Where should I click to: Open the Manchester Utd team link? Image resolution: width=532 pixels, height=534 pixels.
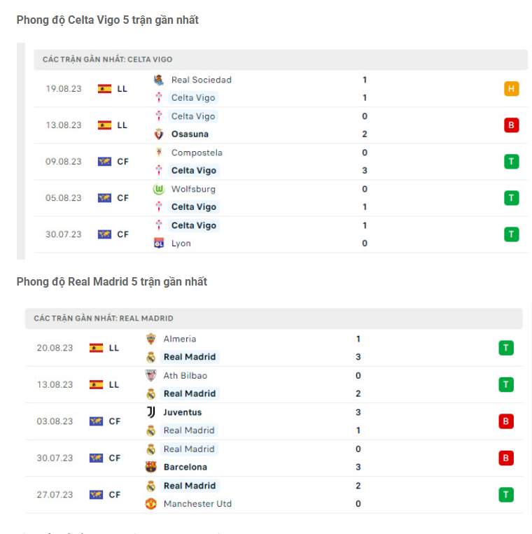pos(197,504)
